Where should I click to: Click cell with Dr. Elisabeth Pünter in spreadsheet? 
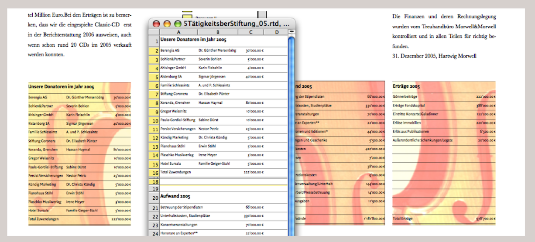pos(217,94)
